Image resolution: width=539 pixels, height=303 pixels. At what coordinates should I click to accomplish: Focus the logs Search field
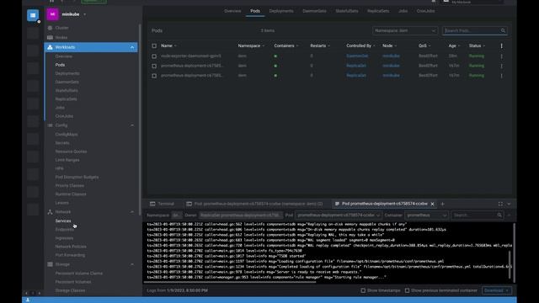(x=477, y=215)
